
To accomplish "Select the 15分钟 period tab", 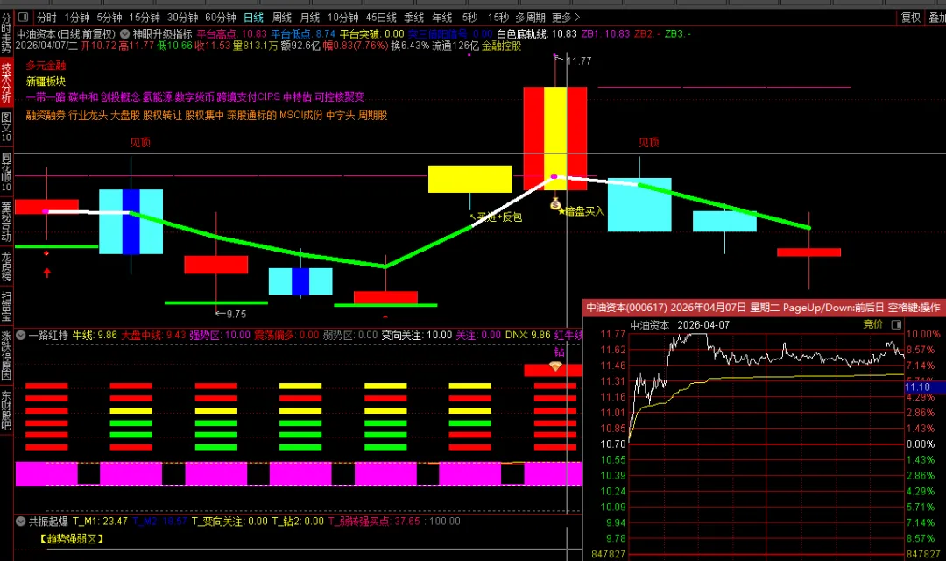I will tap(145, 17).
